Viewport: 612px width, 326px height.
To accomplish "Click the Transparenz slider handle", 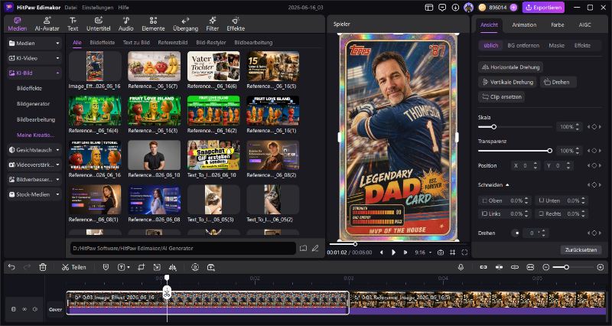I will [x=549, y=151].
